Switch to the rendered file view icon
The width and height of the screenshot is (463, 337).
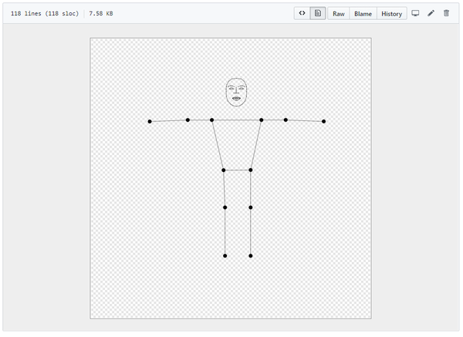318,13
